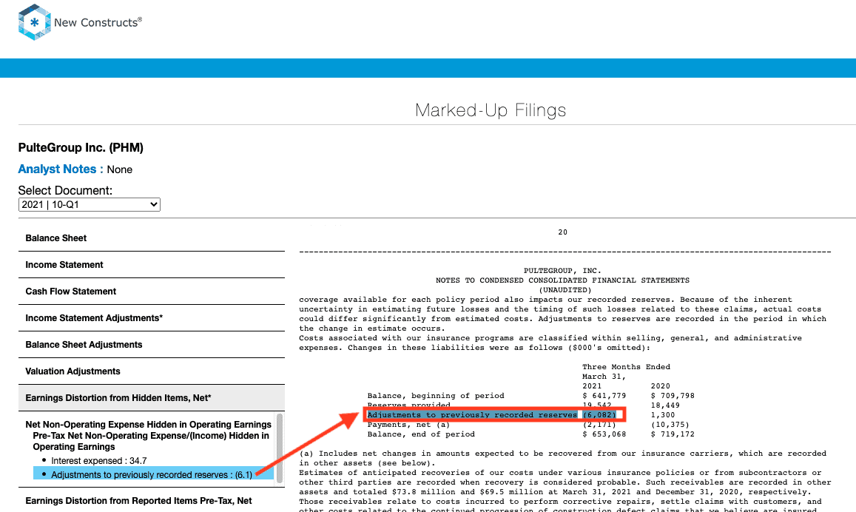Click the $ 709,798 beginning balance 2020

[673, 396]
